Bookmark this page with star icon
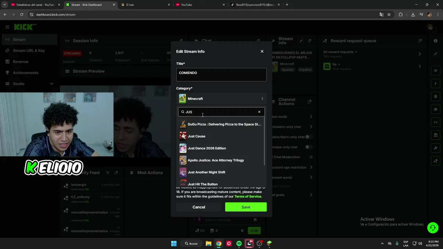Image resolution: width=443 pixels, height=249 pixels. 389,15
